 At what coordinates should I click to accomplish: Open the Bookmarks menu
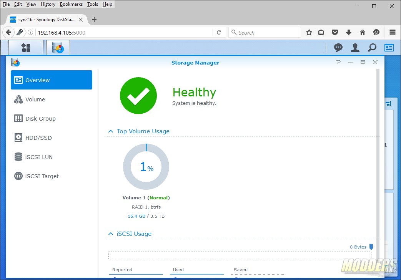point(71,4)
